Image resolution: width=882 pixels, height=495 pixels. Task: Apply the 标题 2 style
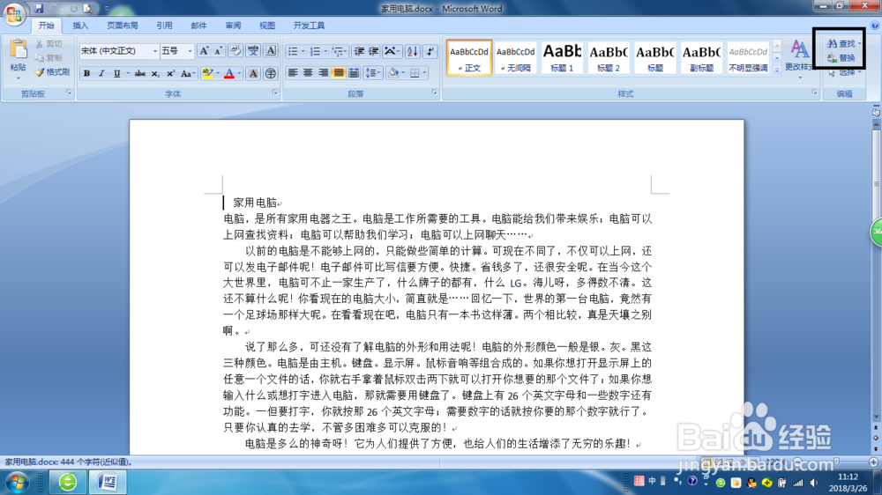point(608,57)
